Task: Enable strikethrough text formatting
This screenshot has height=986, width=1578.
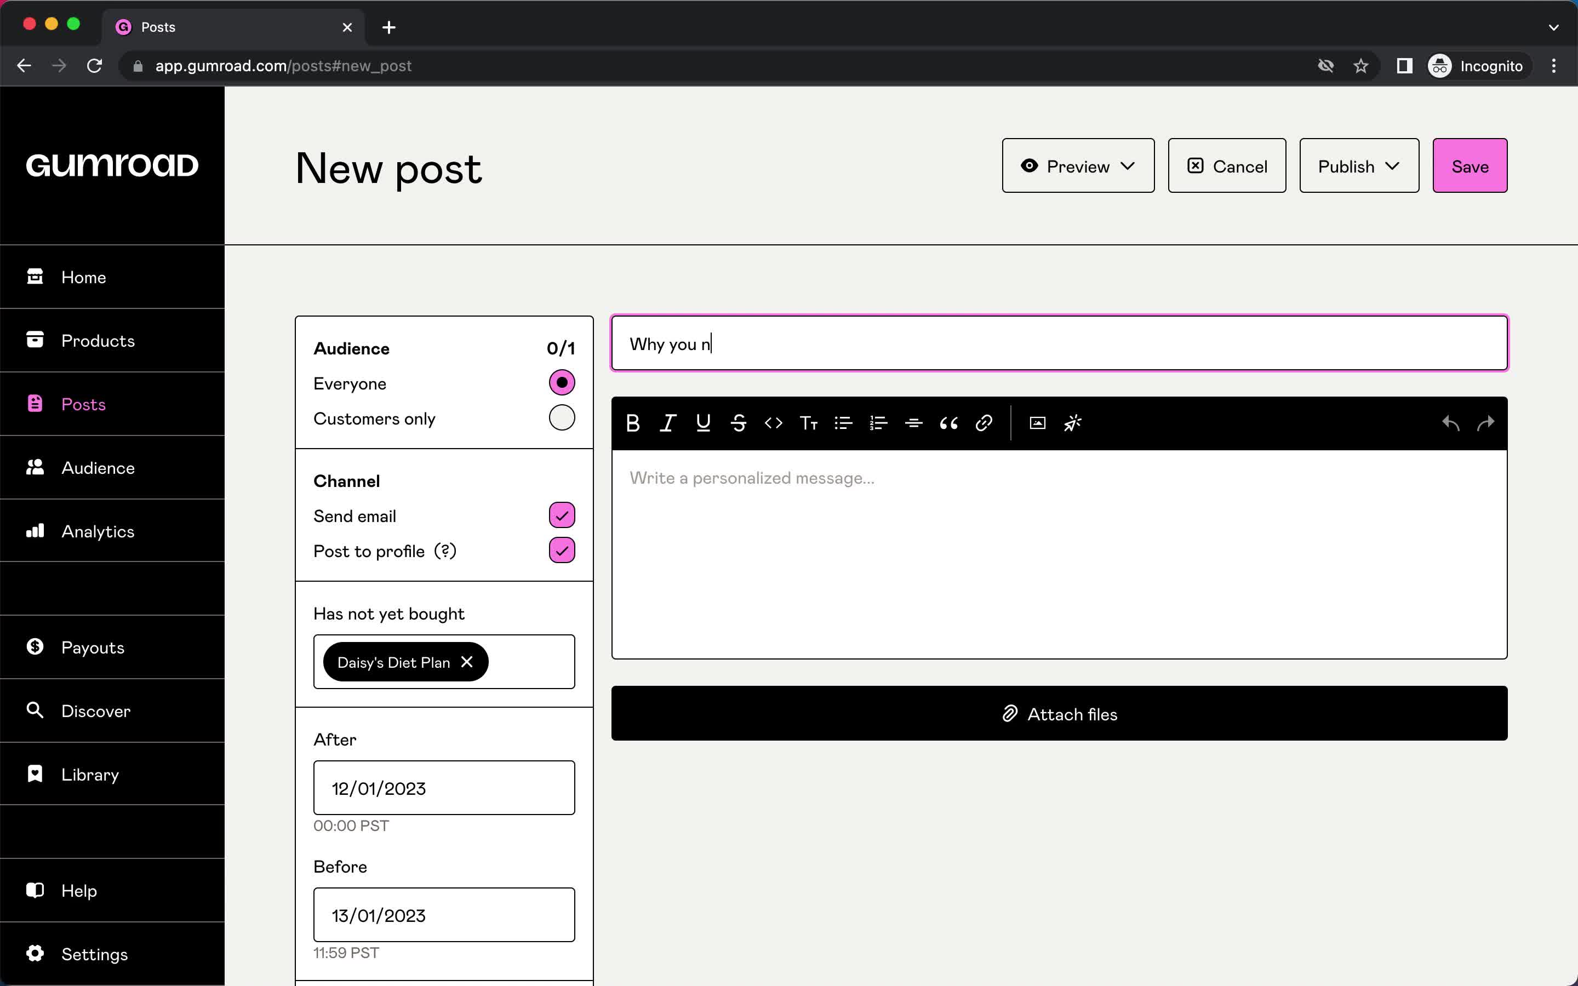Action: pos(737,422)
